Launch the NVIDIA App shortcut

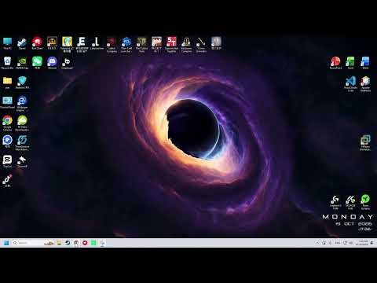(x=22, y=63)
